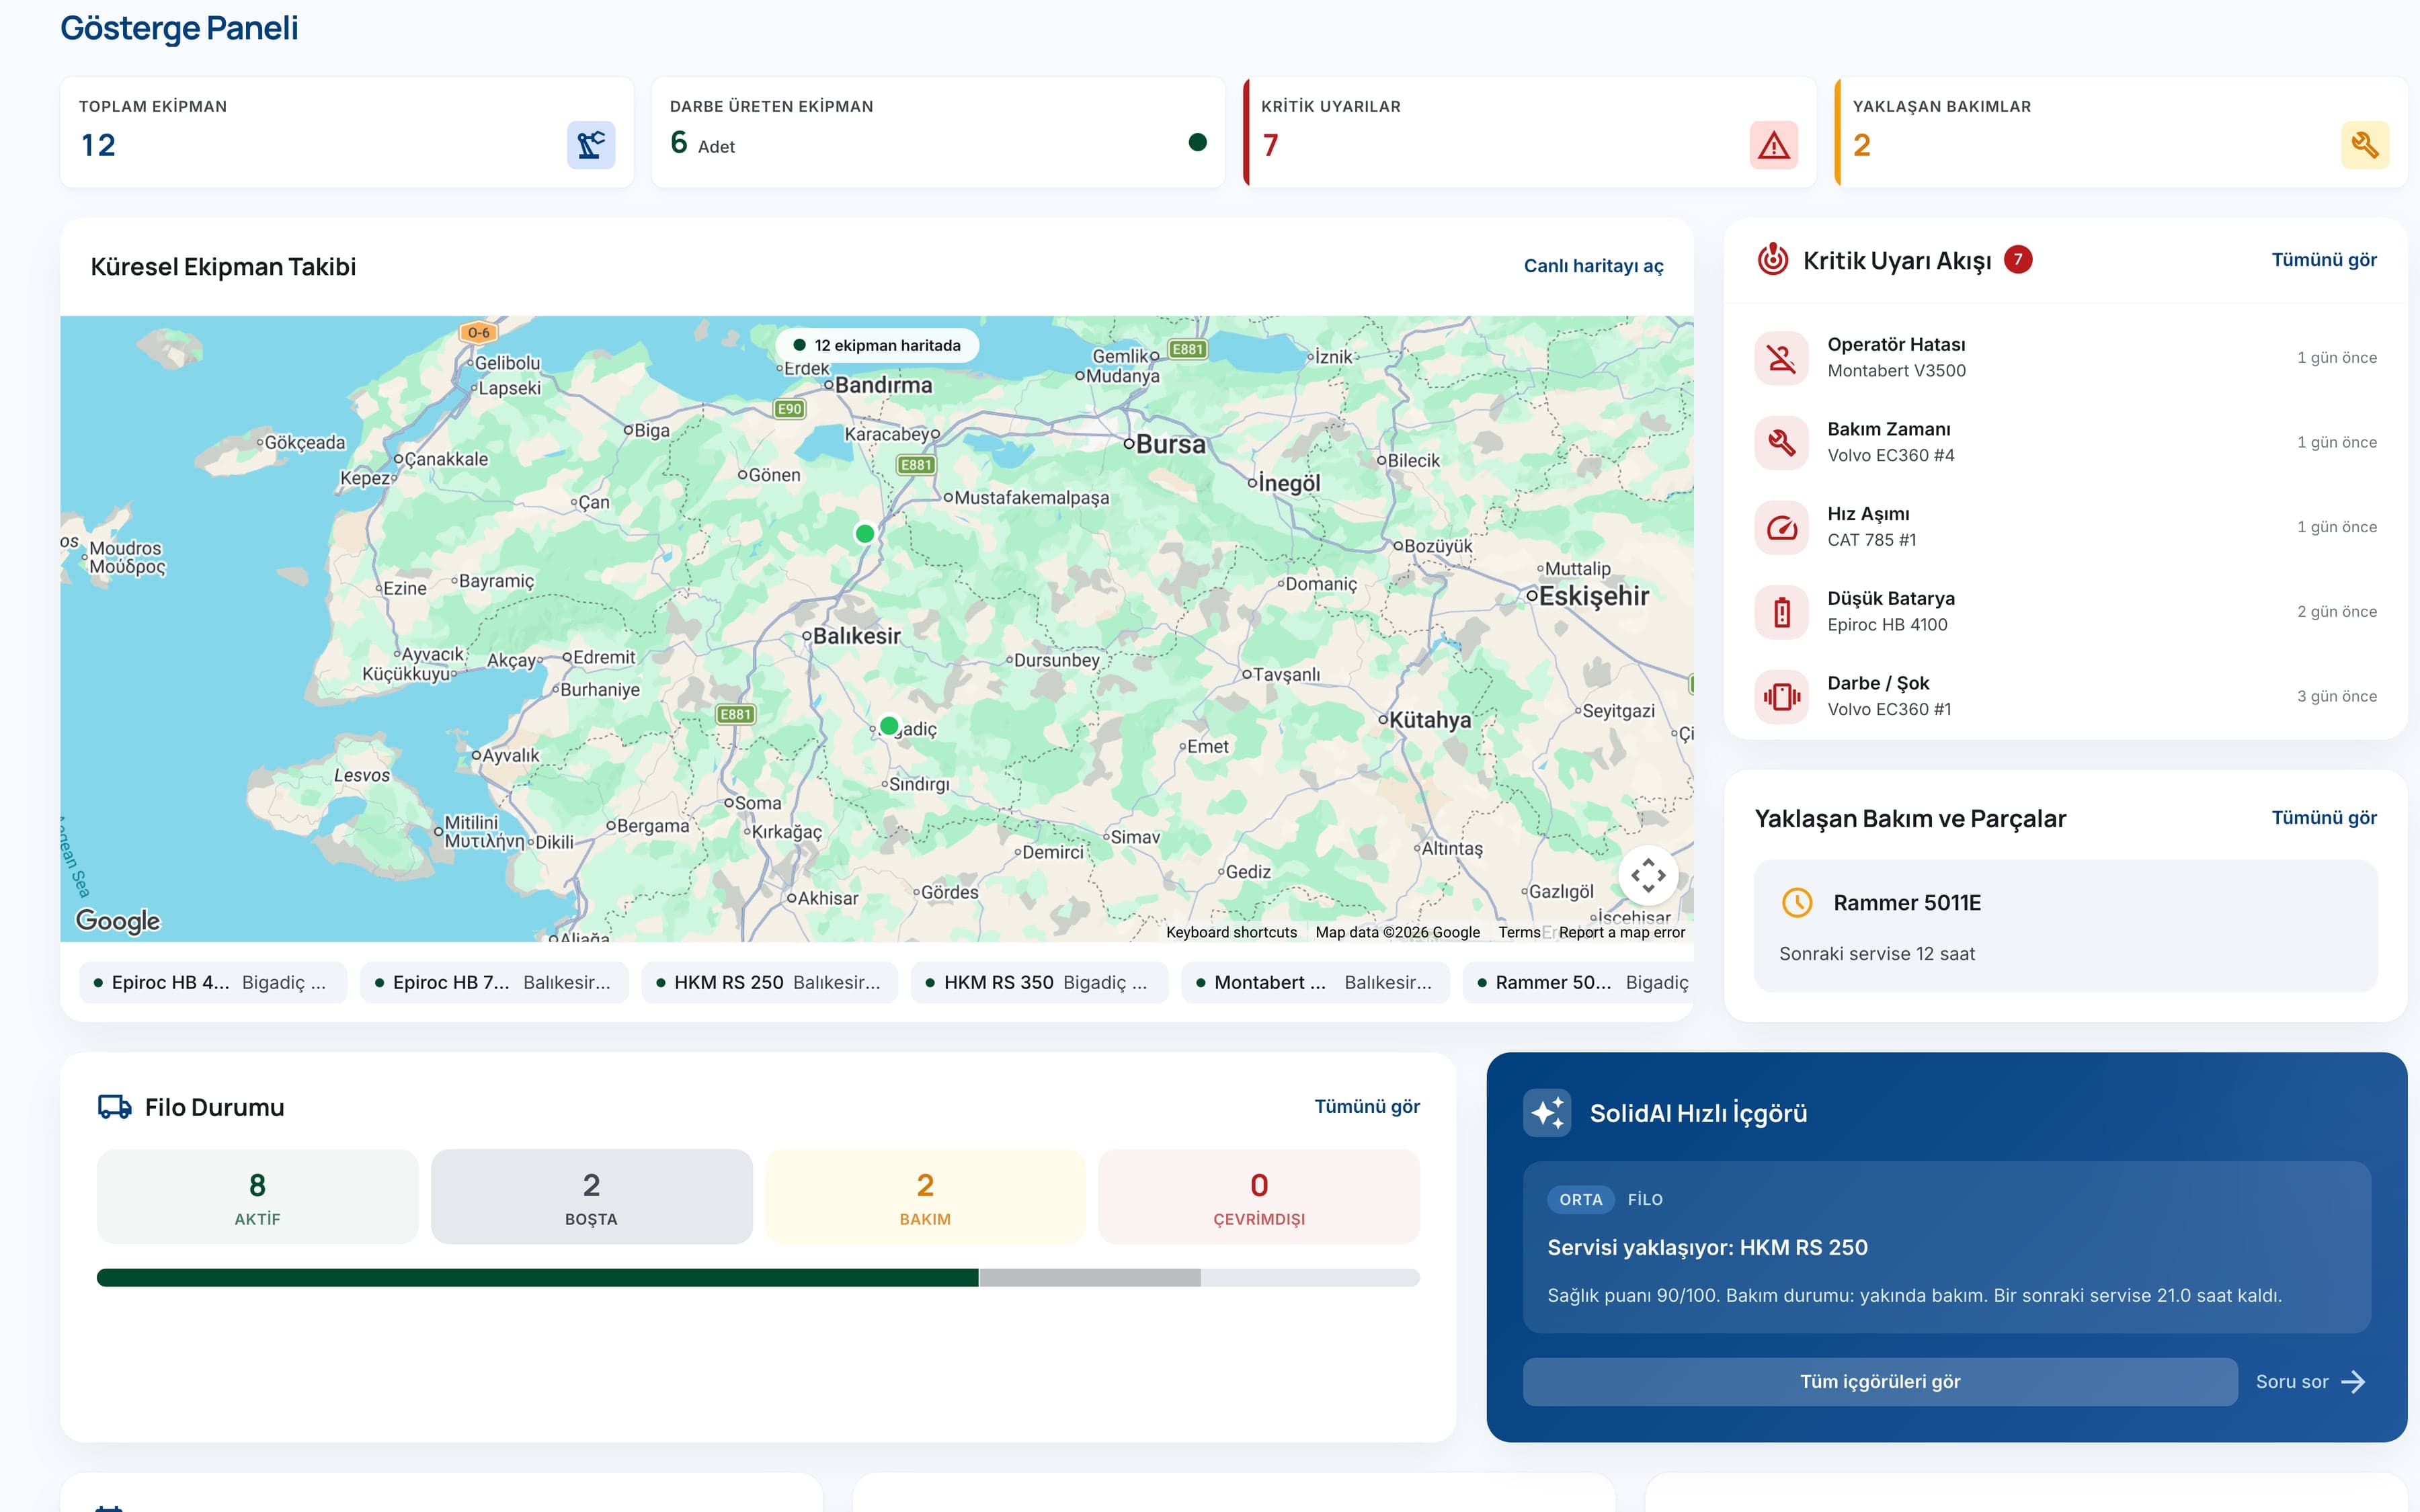Click the red warning triangle icon
Screen dimensions: 2420x1512
coord(1774,145)
